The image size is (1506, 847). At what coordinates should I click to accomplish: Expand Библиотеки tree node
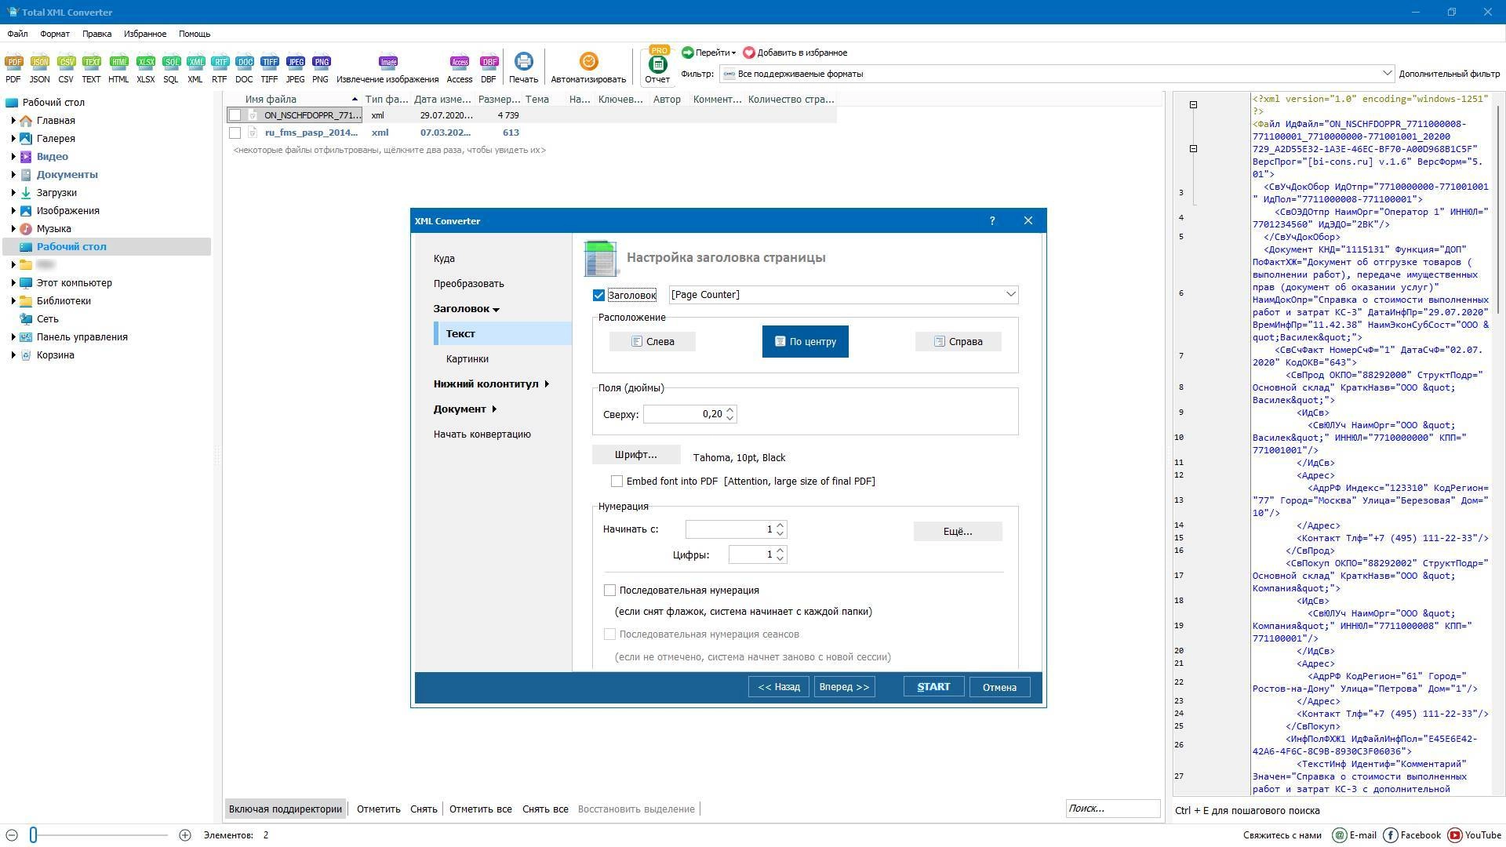click(x=13, y=301)
